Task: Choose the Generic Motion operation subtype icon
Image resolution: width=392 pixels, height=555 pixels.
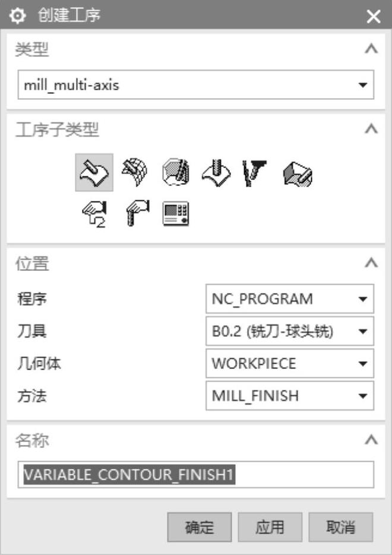Action: point(94,214)
